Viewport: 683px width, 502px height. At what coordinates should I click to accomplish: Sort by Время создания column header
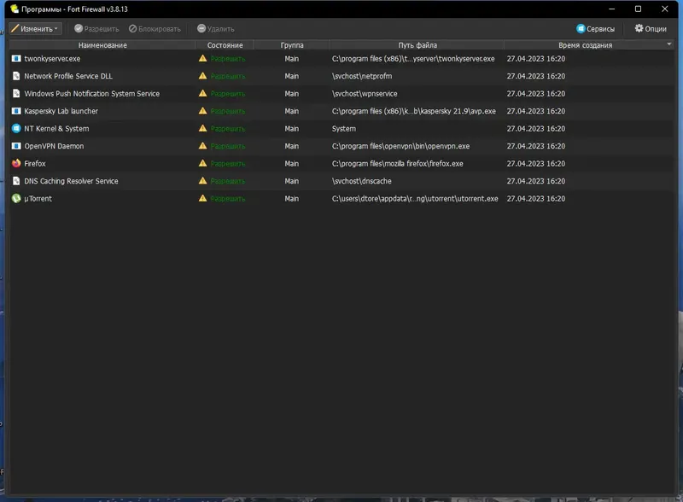[585, 45]
